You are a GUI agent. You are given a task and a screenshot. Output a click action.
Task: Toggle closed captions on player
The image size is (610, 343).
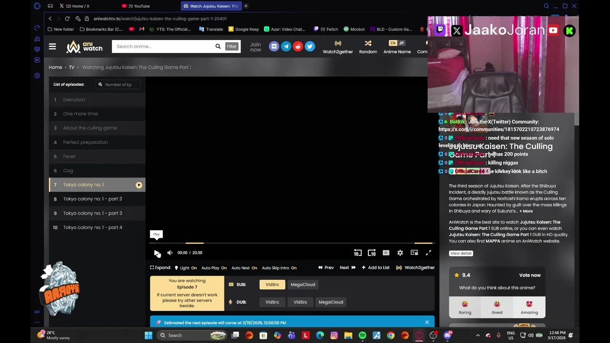(x=386, y=253)
